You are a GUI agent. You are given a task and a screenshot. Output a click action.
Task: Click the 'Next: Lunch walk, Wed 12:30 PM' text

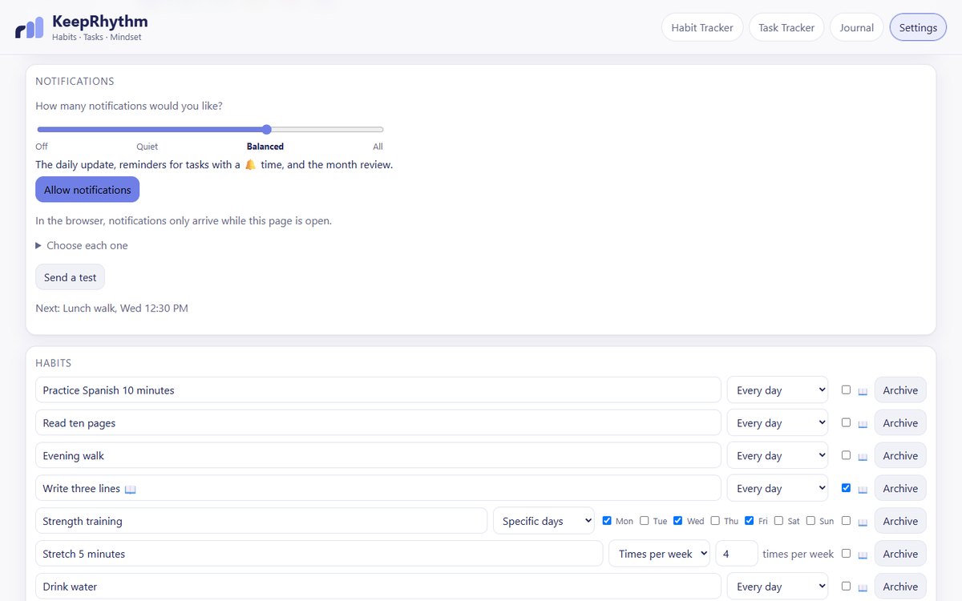coord(111,308)
